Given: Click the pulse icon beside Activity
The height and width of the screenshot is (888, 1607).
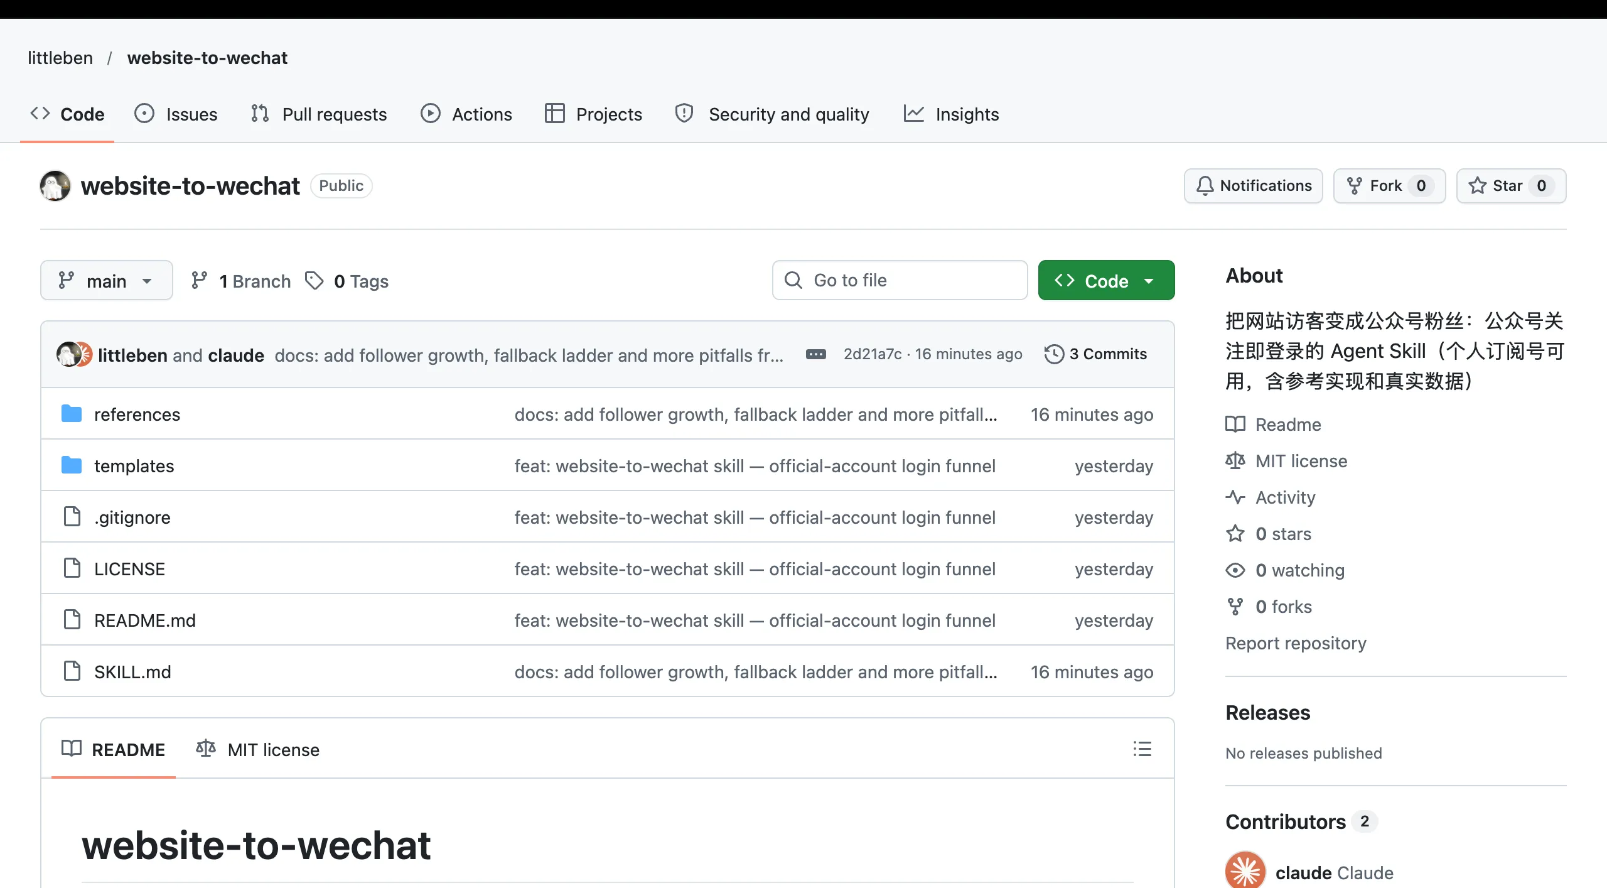Looking at the screenshot, I should point(1235,497).
